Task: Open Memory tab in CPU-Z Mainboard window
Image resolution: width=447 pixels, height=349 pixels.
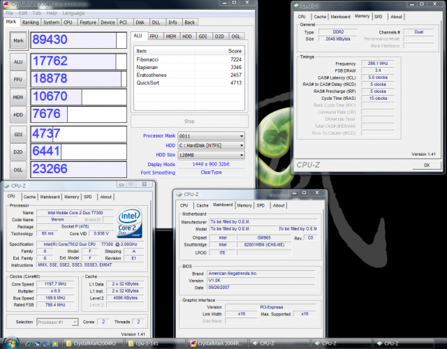Action: tap(244, 205)
